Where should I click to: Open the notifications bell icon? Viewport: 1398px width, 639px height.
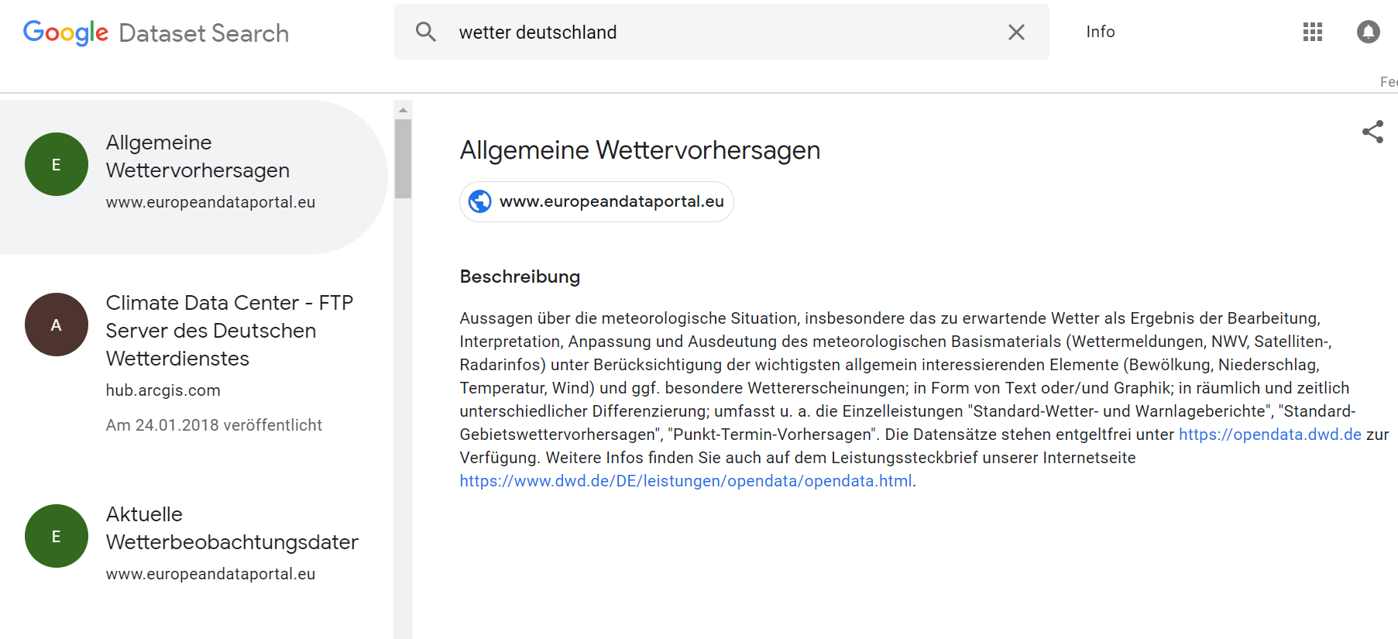pos(1369,32)
